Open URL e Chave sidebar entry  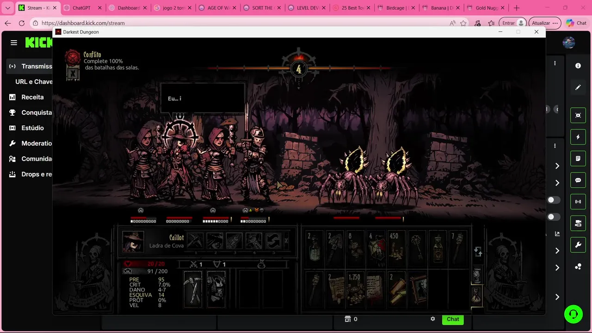[34, 81]
